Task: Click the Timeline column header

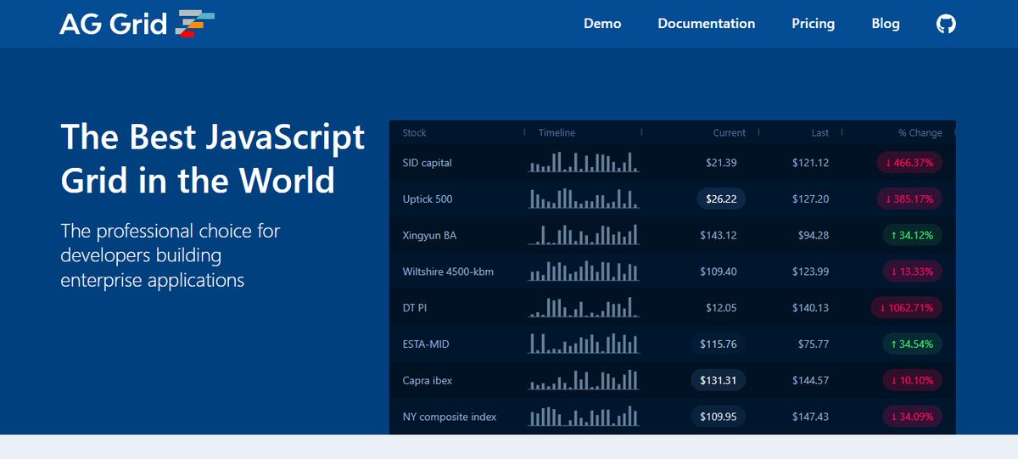Action: (x=557, y=132)
